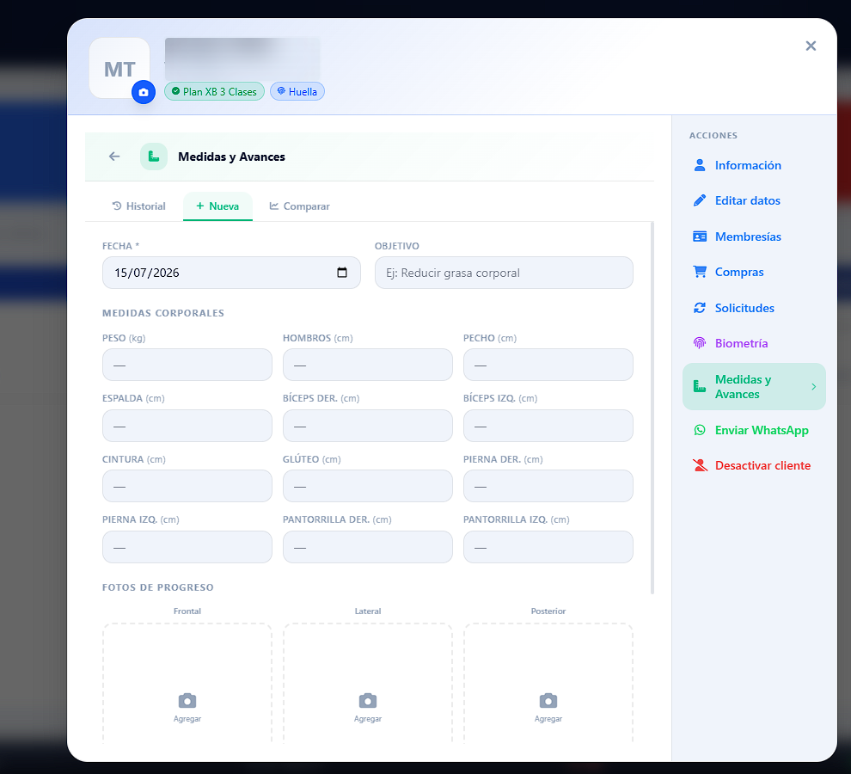This screenshot has height=774, width=851.
Task: Open the Comparar tab
Action: pyautogui.click(x=300, y=206)
